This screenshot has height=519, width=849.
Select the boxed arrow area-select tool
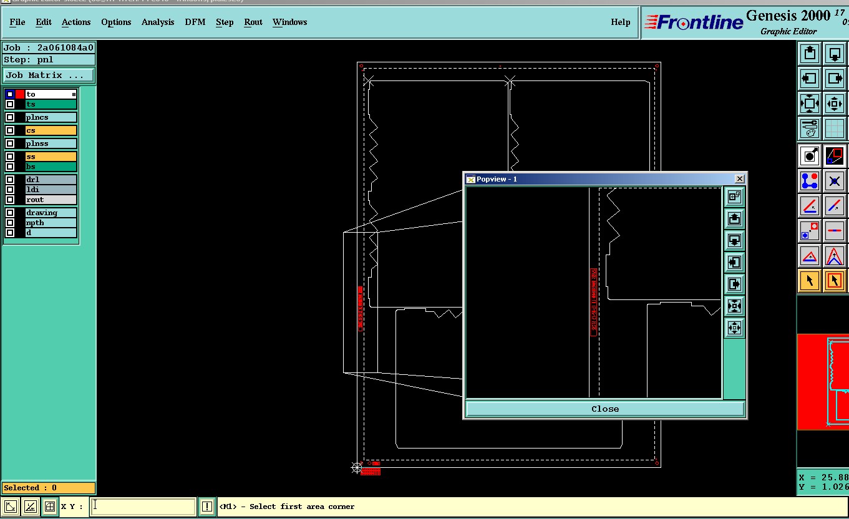(835, 281)
